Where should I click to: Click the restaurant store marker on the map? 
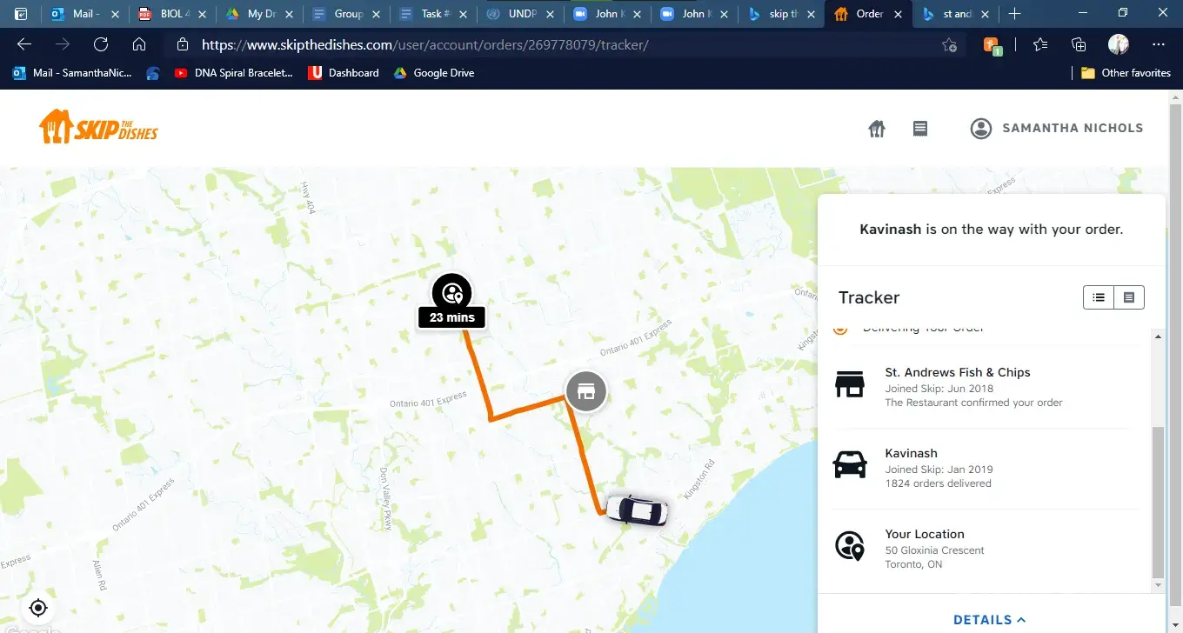(x=586, y=391)
